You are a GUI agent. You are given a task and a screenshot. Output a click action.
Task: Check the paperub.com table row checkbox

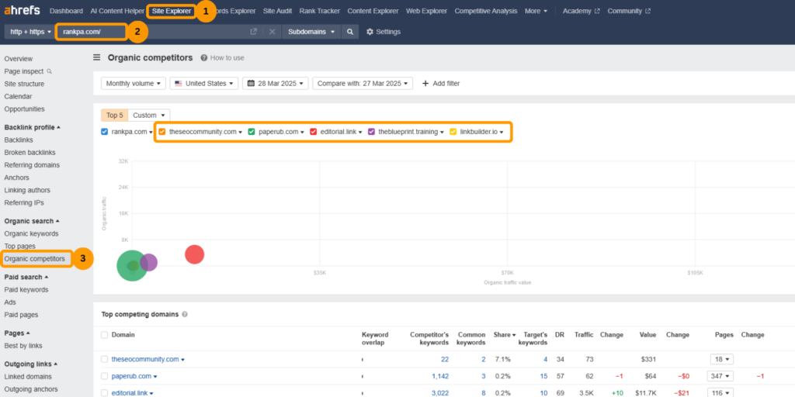click(x=105, y=376)
